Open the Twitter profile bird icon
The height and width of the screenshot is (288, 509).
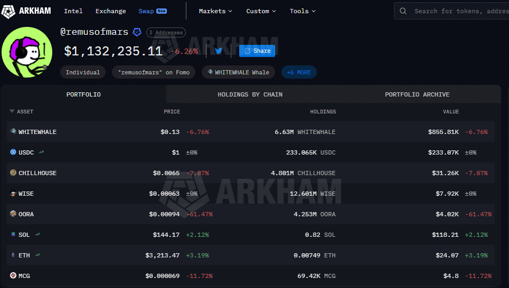point(219,51)
